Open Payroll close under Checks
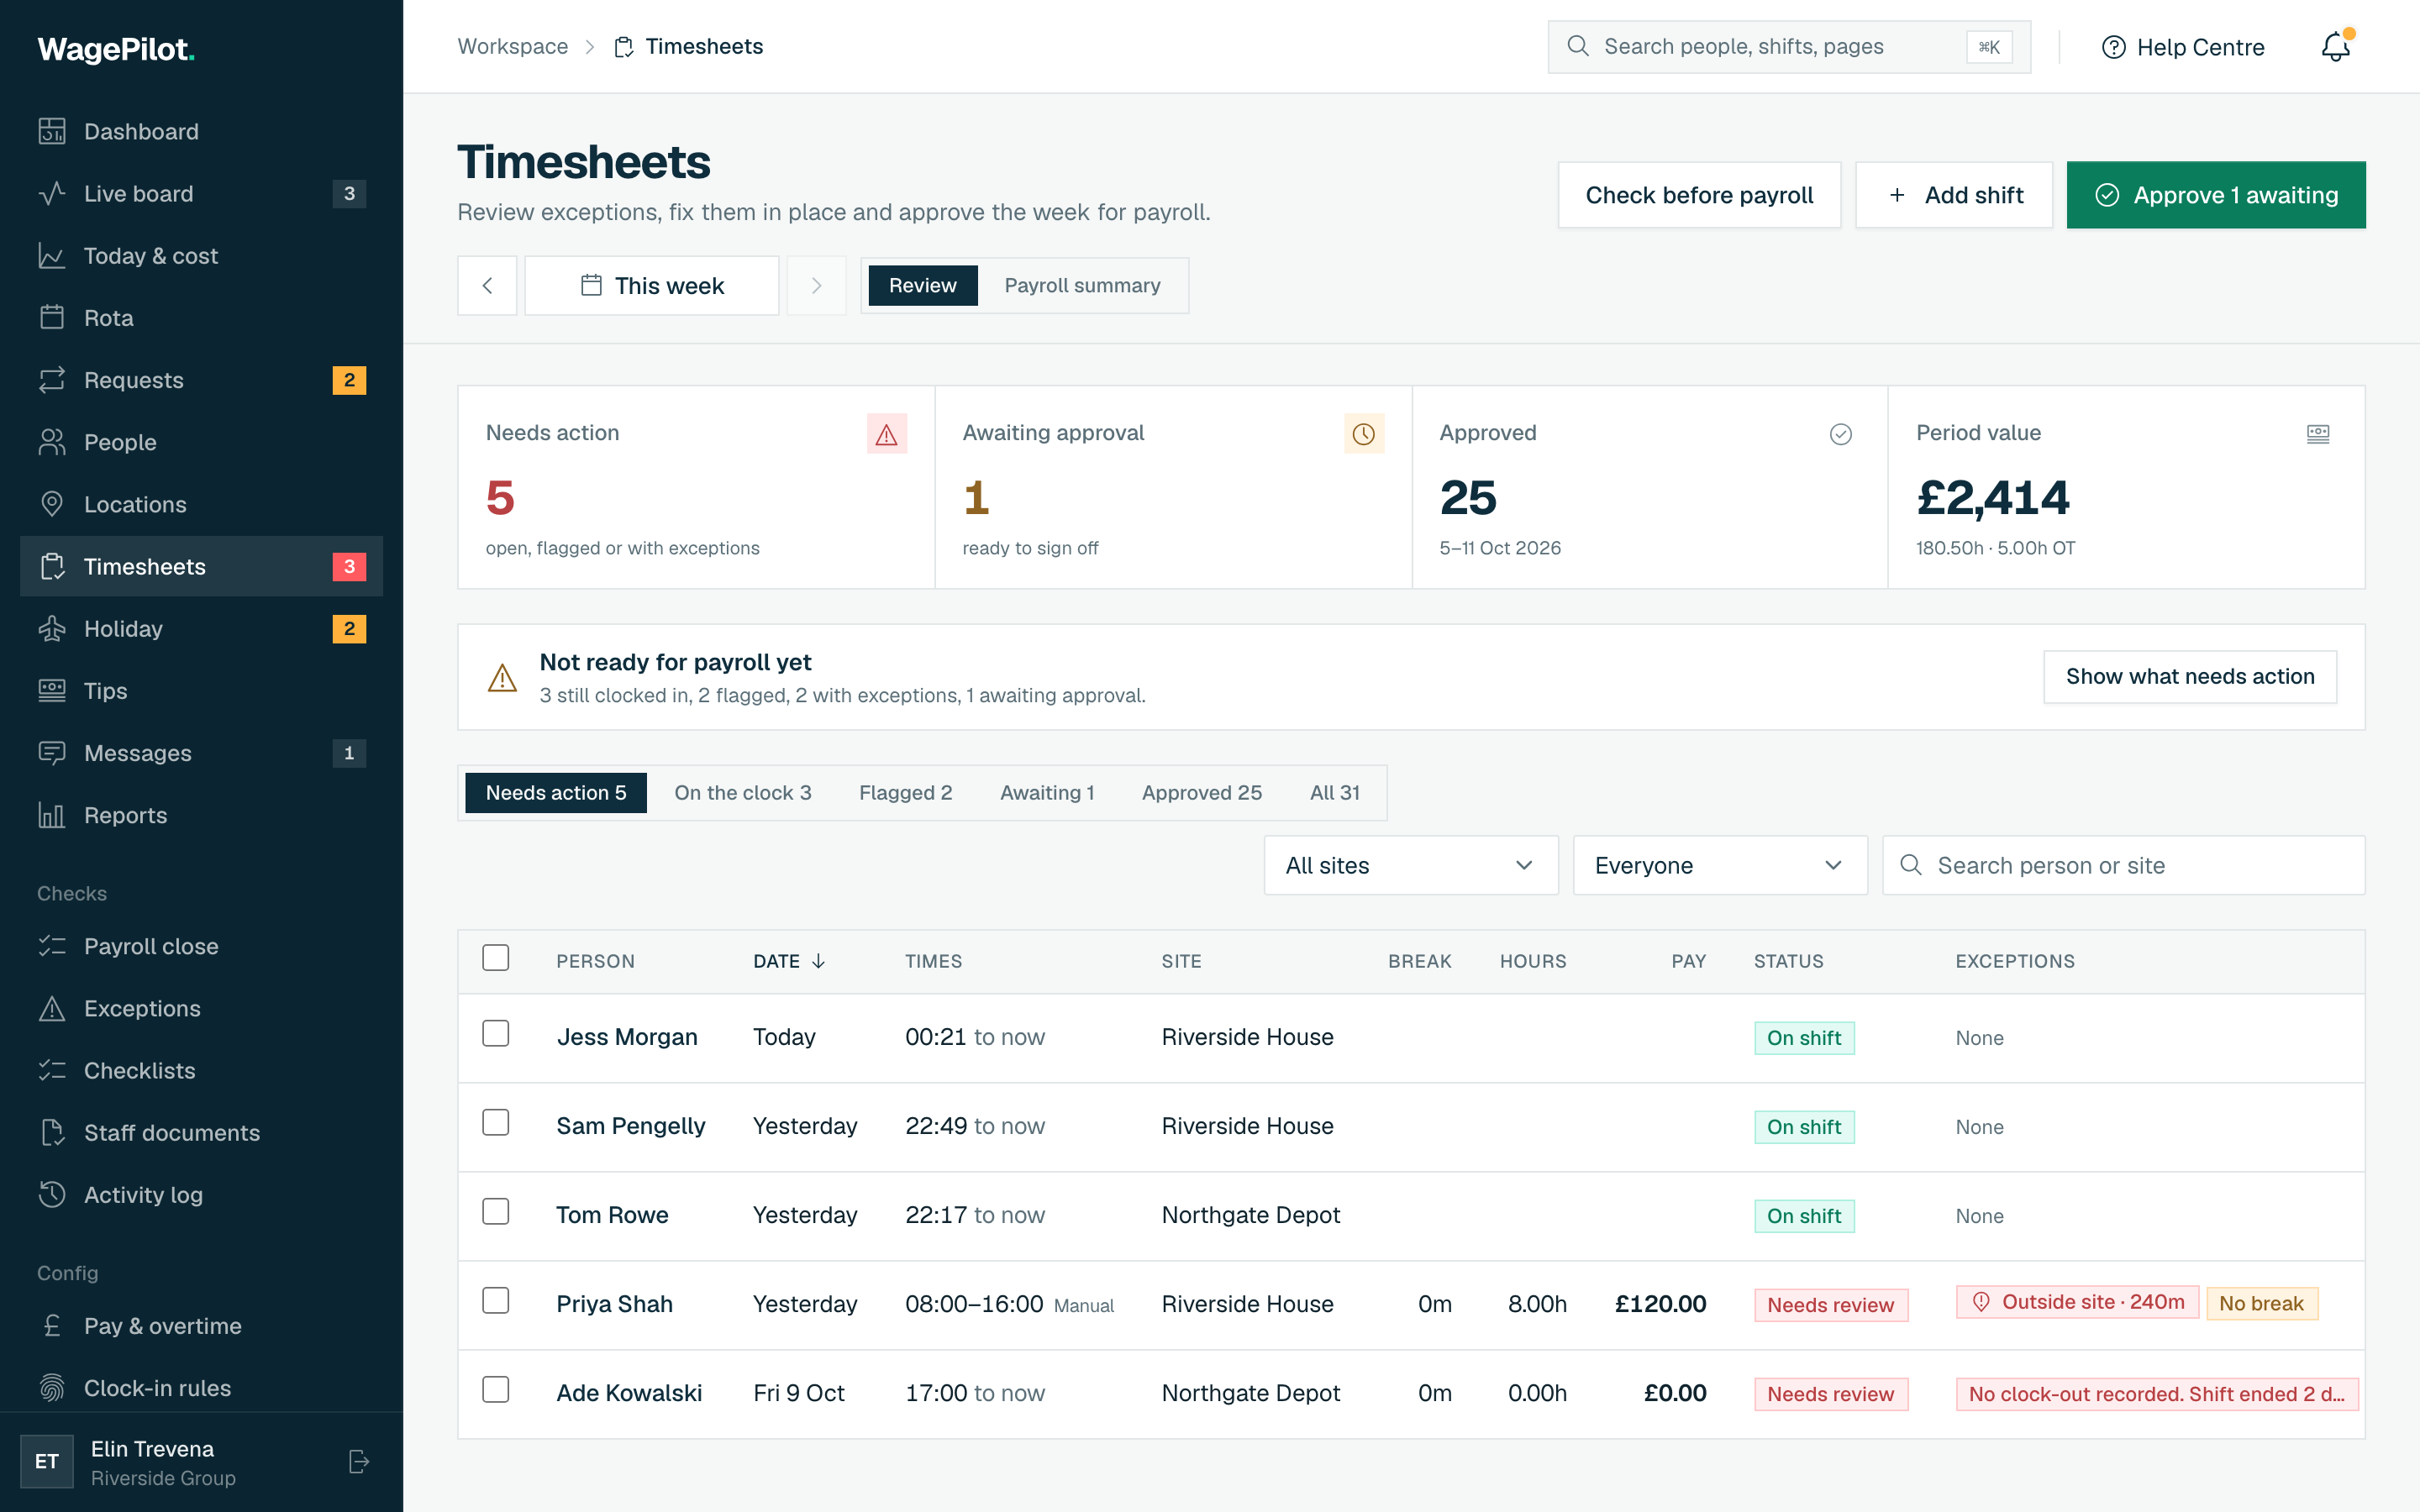The height and width of the screenshot is (1512, 2420). (201, 946)
